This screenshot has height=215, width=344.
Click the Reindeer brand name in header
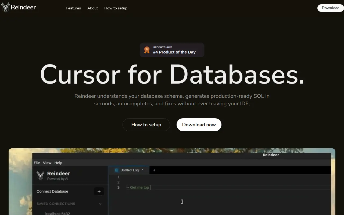(23, 8)
